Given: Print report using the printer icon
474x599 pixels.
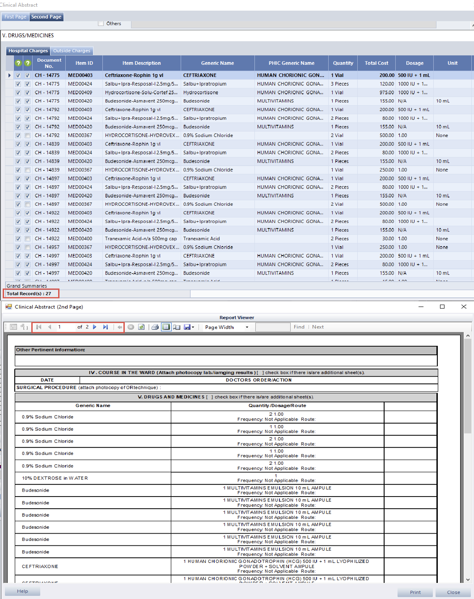Looking at the screenshot, I should coord(155,327).
